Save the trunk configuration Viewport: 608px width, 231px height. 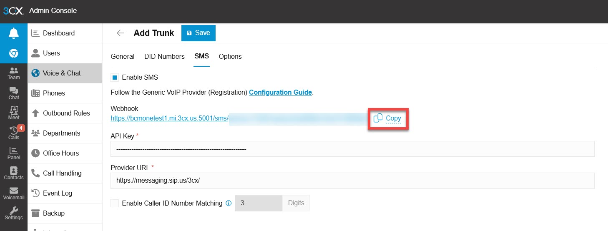(198, 33)
